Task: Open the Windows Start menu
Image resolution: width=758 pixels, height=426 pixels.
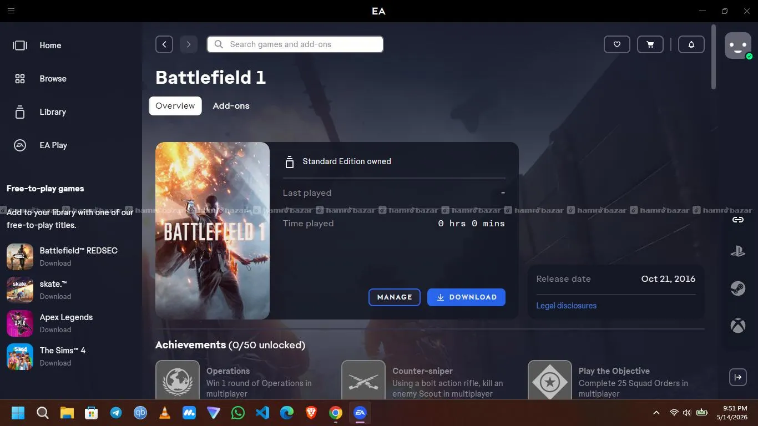Action: (x=18, y=413)
